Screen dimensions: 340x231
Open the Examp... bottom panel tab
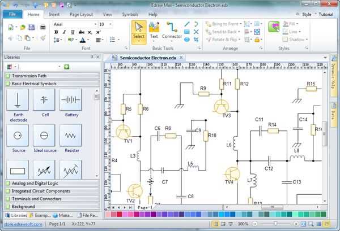click(40, 215)
